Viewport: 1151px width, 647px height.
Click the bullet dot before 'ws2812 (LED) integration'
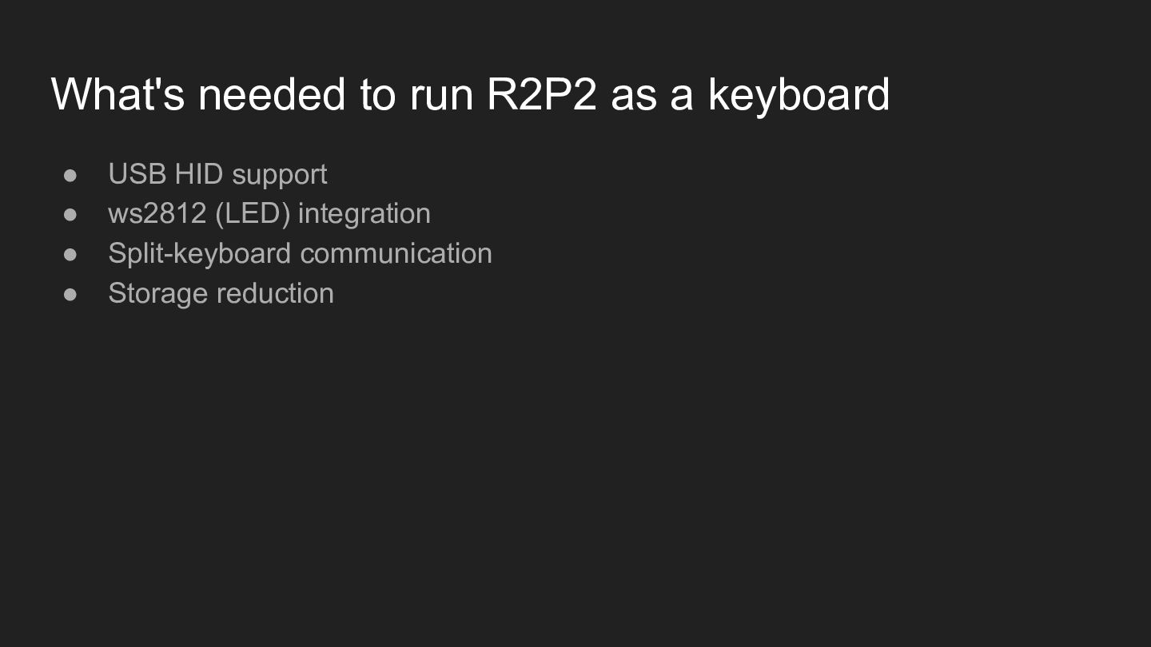pos(70,214)
